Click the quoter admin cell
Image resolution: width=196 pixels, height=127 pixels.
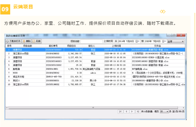93,73
